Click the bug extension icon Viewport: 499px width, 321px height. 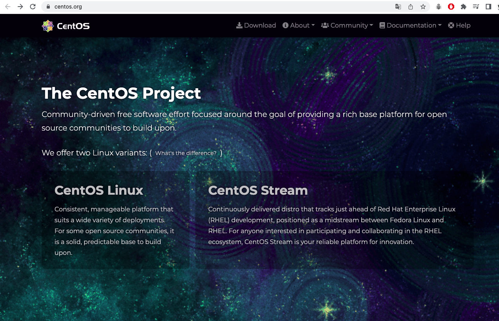pyautogui.click(x=439, y=7)
